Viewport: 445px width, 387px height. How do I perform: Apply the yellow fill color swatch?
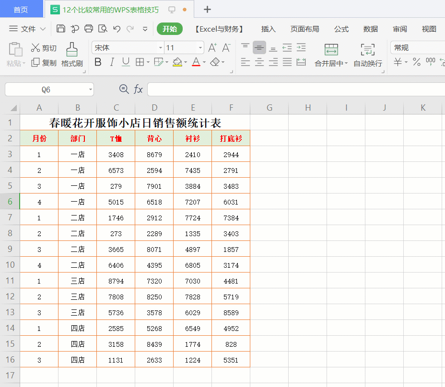pyautogui.click(x=177, y=62)
